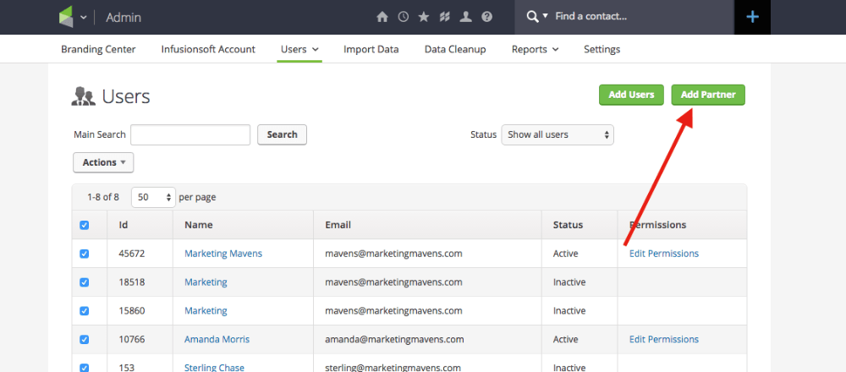The image size is (846, 372).
Task: Click Inactive status for Id 18518
Action: pos(569,282)
